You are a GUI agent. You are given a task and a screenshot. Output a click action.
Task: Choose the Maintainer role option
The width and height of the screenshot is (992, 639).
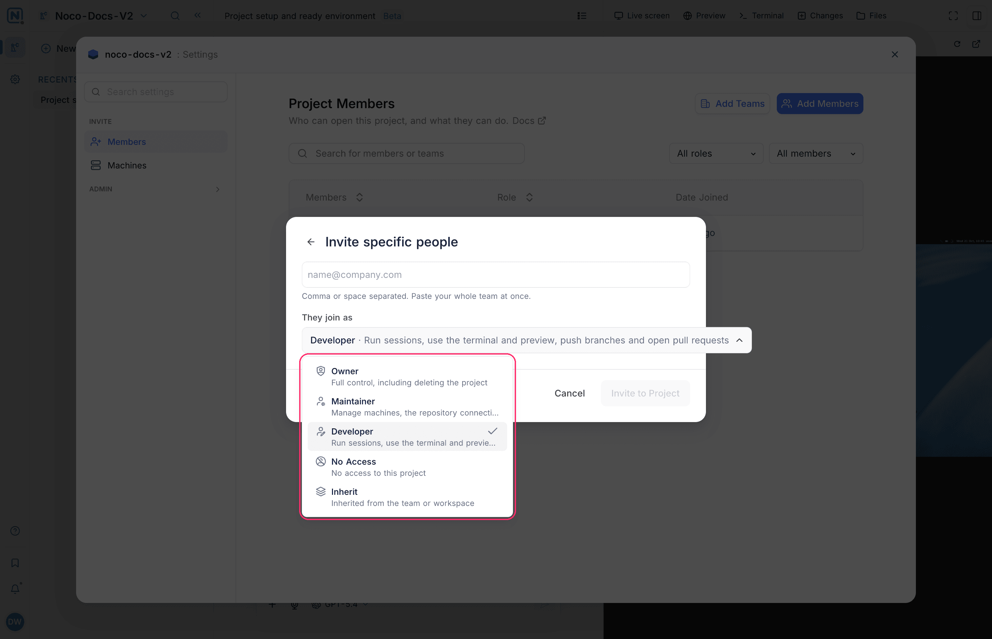point(407,407)
